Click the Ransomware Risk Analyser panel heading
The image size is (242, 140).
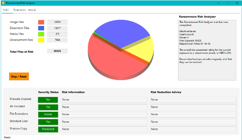pyautogui.click(x=198, y=17)
